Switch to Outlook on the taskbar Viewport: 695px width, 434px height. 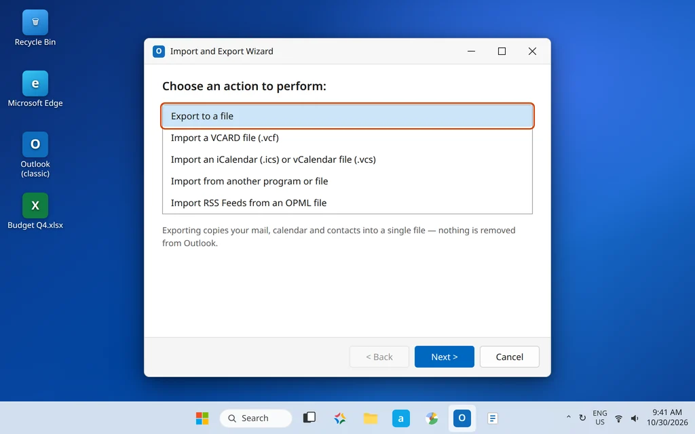tap(462, 418)
